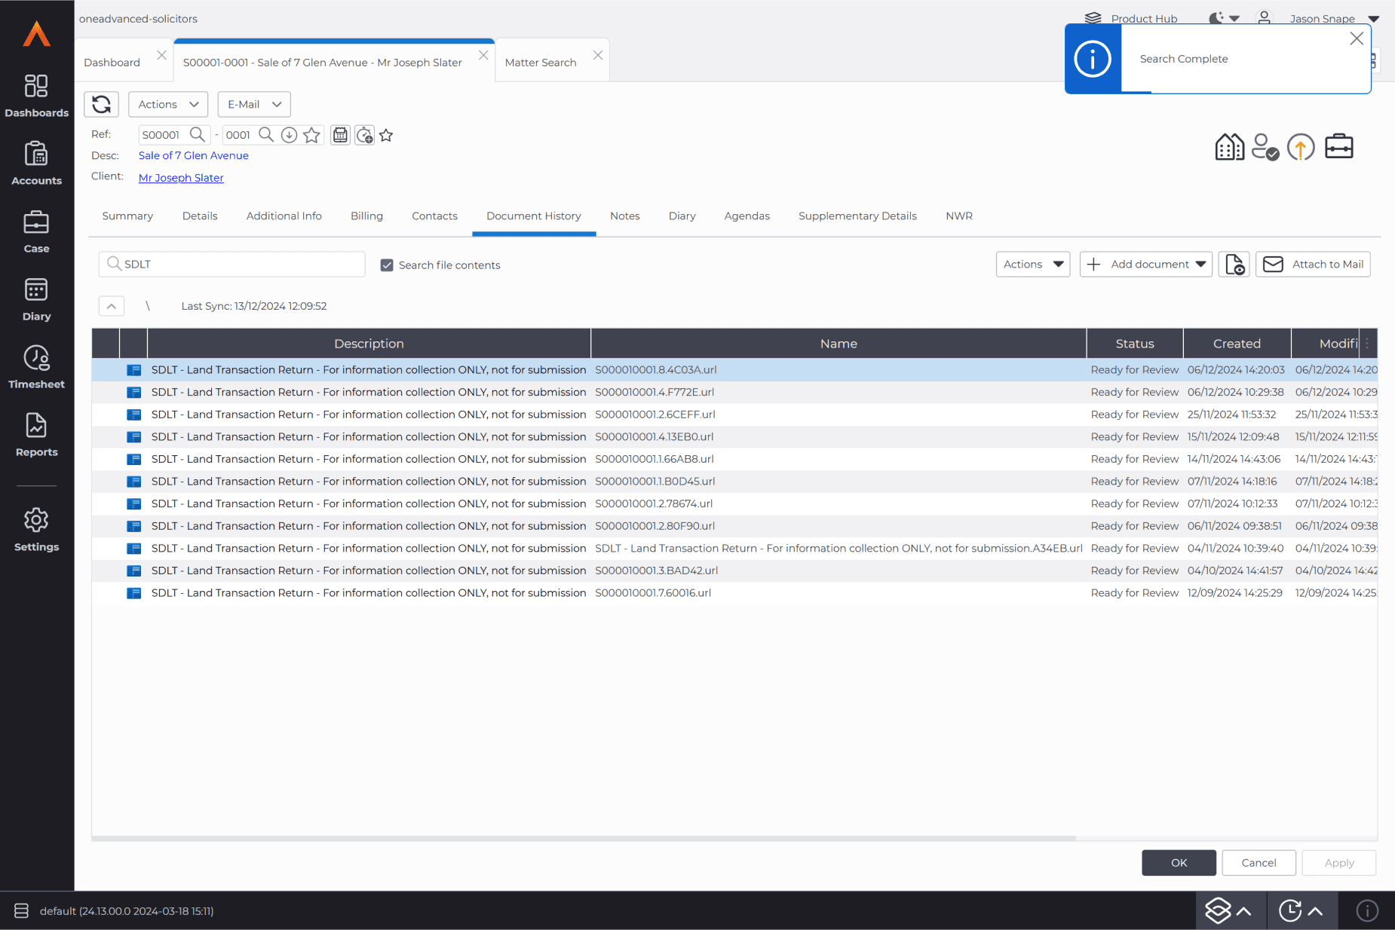
Task: Switch to the Billing tab
Action: [366, 216]
